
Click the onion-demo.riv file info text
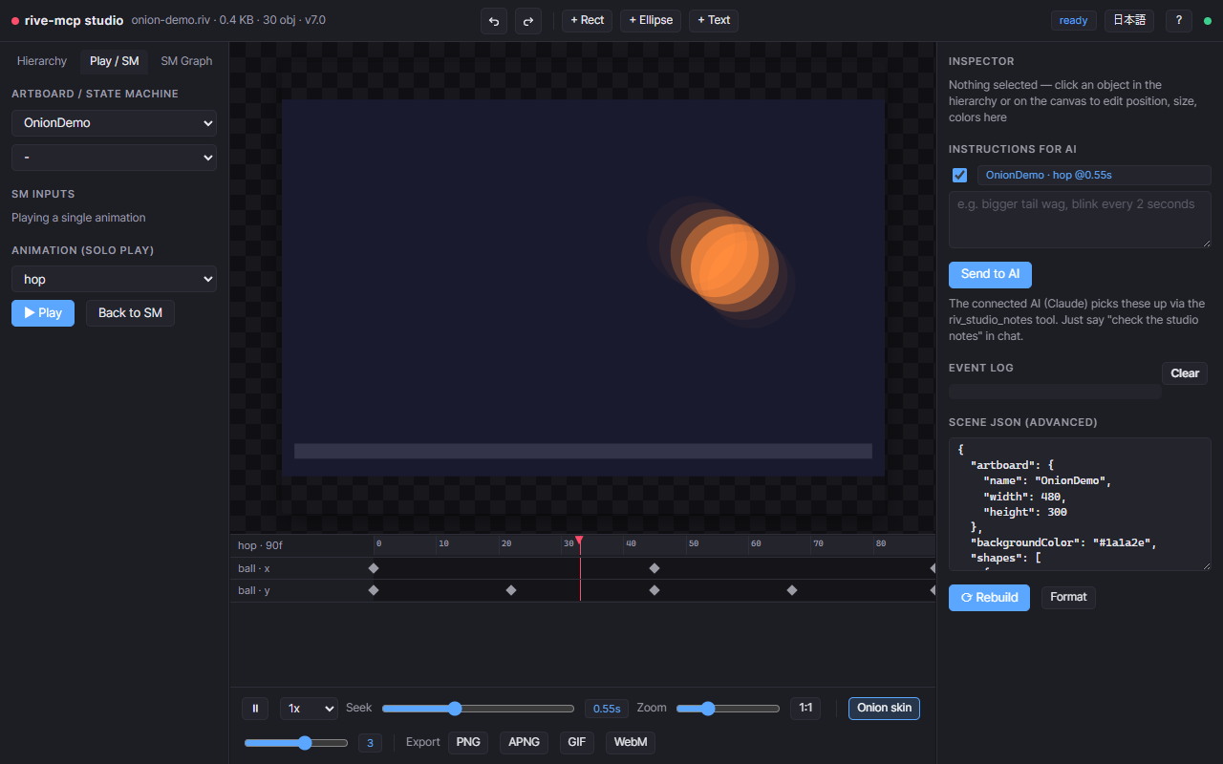[x=228, y=20]
